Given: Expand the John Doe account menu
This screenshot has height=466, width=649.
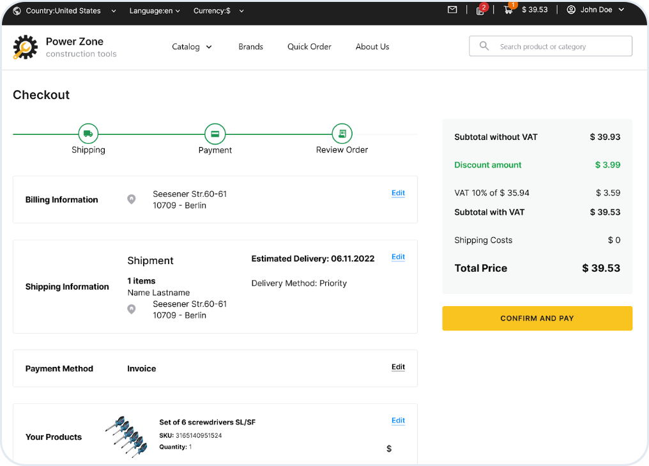Looking at the screenshot, I should (x=595, y=10).
